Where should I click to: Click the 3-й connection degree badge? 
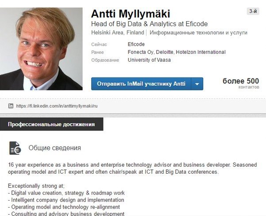pyautogui.click(x=253, y=11)
